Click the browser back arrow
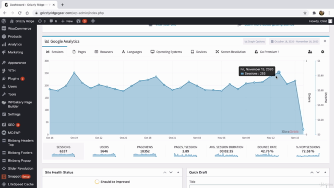The width and height of the screenshot is (334, 188). [5, 13]
